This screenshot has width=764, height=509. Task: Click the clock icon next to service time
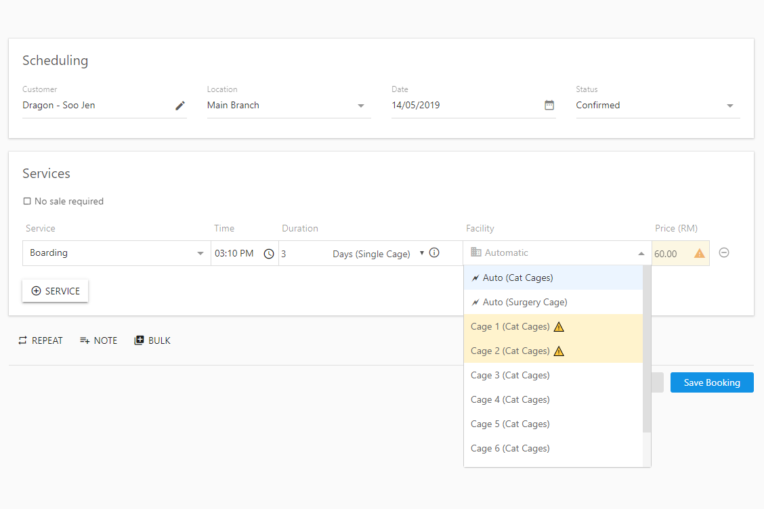268,253
